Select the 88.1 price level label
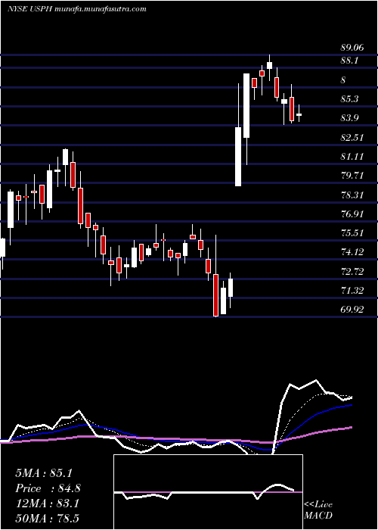The image size is (378, 530). pos(349,61)
